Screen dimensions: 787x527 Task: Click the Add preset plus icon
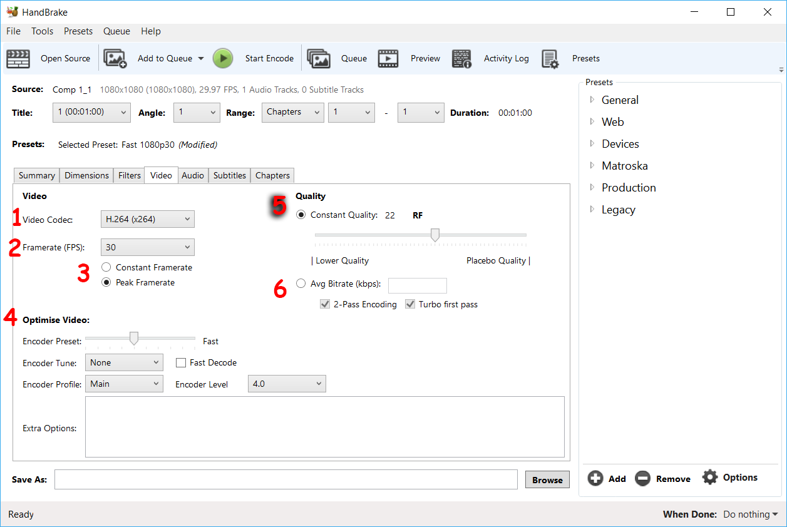click(595, 479)
